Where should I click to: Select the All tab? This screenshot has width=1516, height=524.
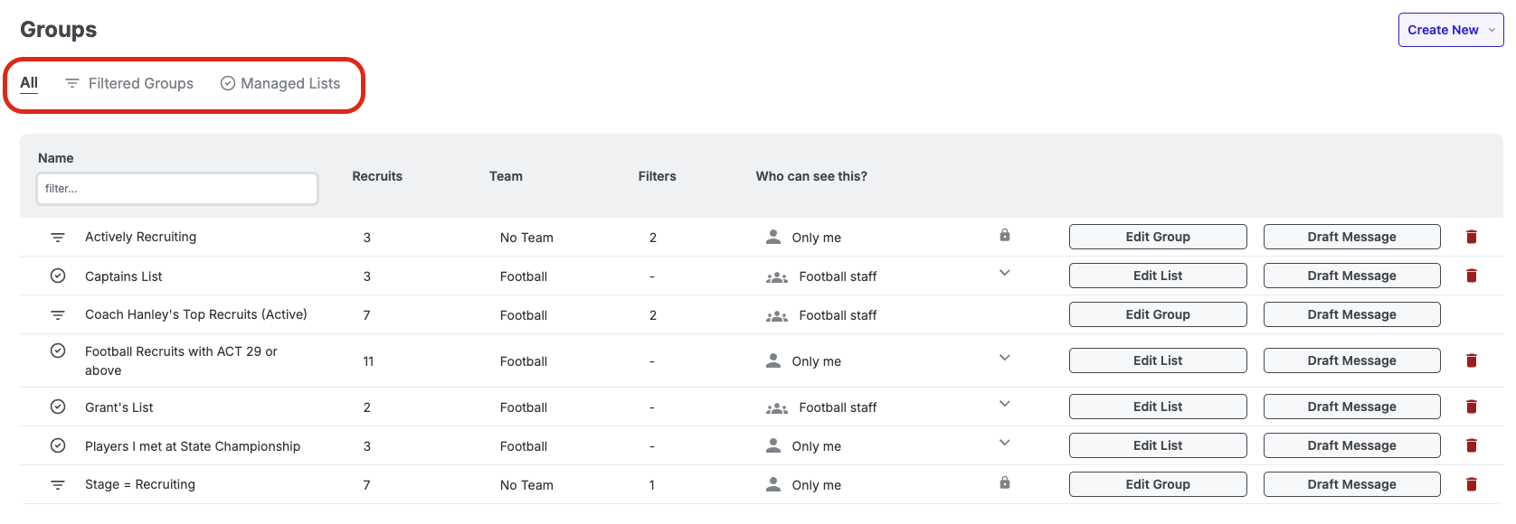click(29, 83)
